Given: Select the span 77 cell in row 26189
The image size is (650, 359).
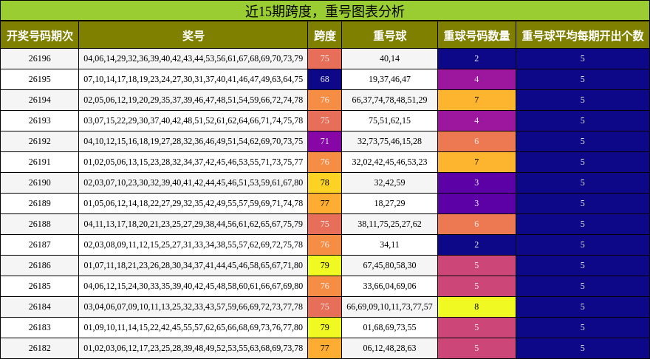Looking at the screenshot, I should pyautogui.click(x=324, y=204).
